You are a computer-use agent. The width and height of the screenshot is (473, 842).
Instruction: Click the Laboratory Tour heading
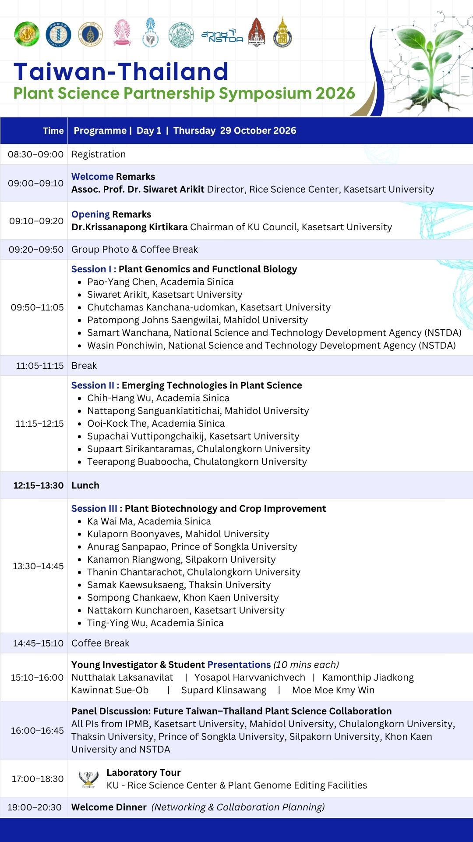click(144, 773)
